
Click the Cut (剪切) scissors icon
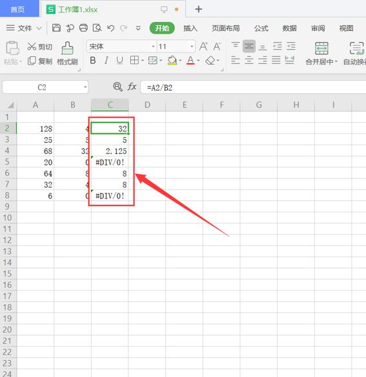coord(32,47)
